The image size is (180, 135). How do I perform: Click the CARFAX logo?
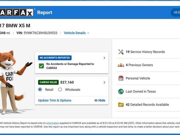17,13
